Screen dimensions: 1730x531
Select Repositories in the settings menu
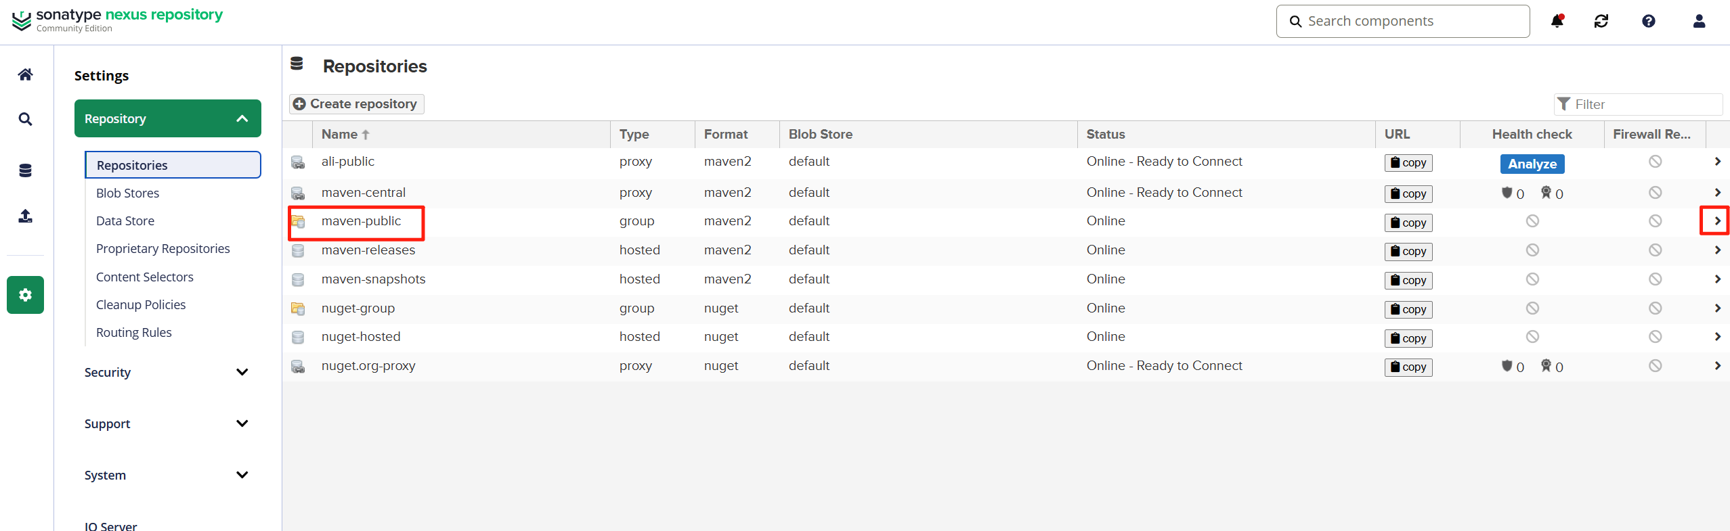(x=173, y=165)
